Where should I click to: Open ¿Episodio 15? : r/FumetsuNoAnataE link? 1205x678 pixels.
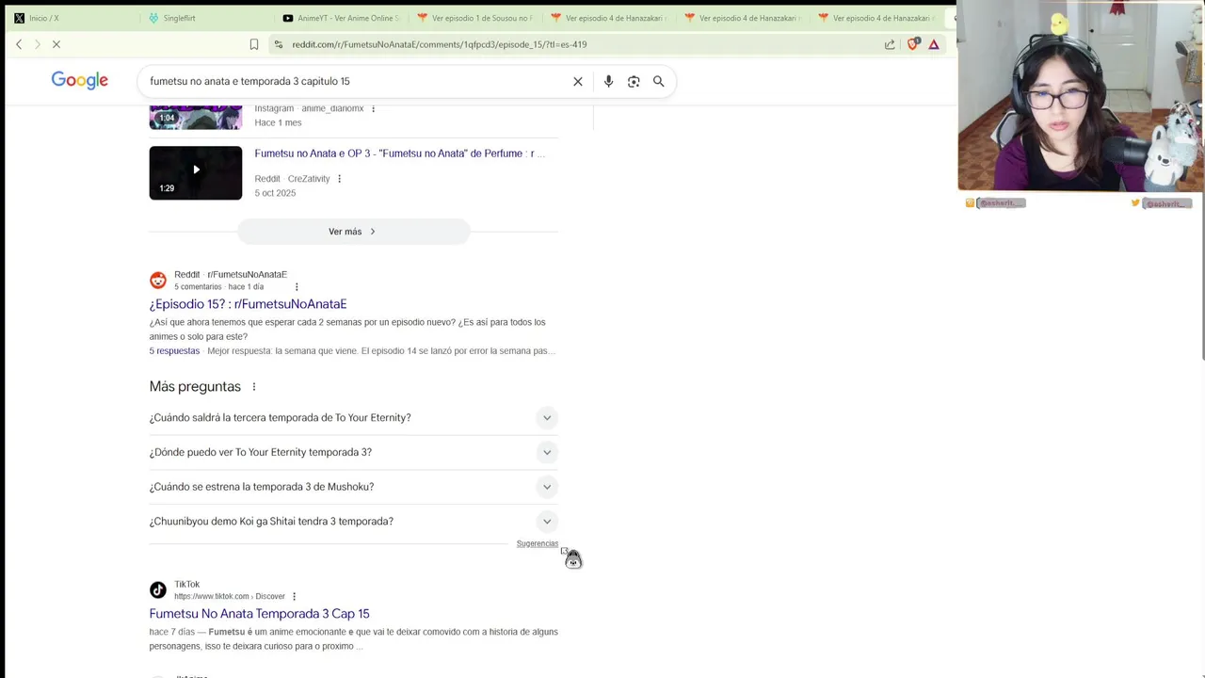[x=248, y=304]
